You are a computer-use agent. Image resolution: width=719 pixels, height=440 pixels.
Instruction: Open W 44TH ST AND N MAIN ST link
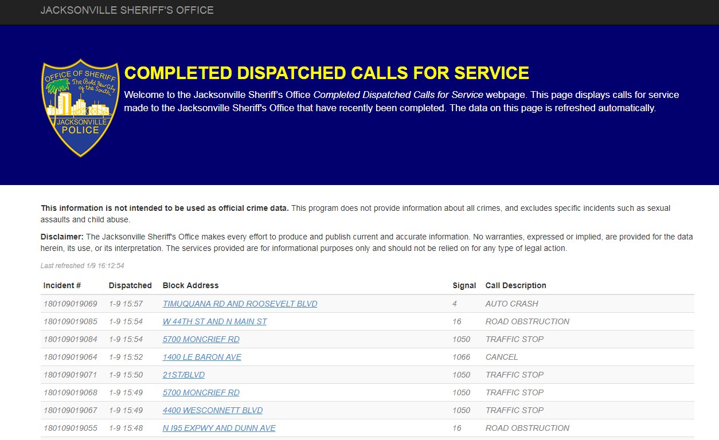214,321
